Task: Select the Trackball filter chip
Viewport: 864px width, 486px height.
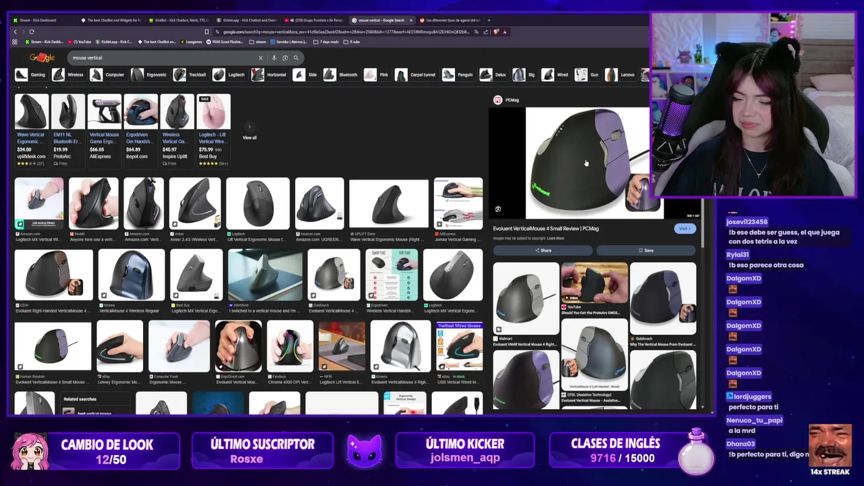Action: click(190, 75)
